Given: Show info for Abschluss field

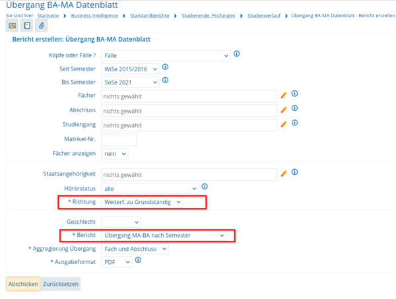Looking at the screenshot, I should click(x=295, y=108).
